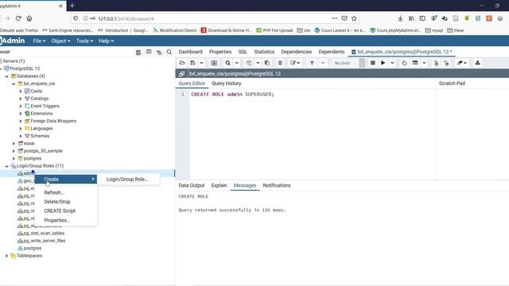Expand the Catalogs tree node
The width and height of the screenshot is (509, 286).
coord(21,99)
